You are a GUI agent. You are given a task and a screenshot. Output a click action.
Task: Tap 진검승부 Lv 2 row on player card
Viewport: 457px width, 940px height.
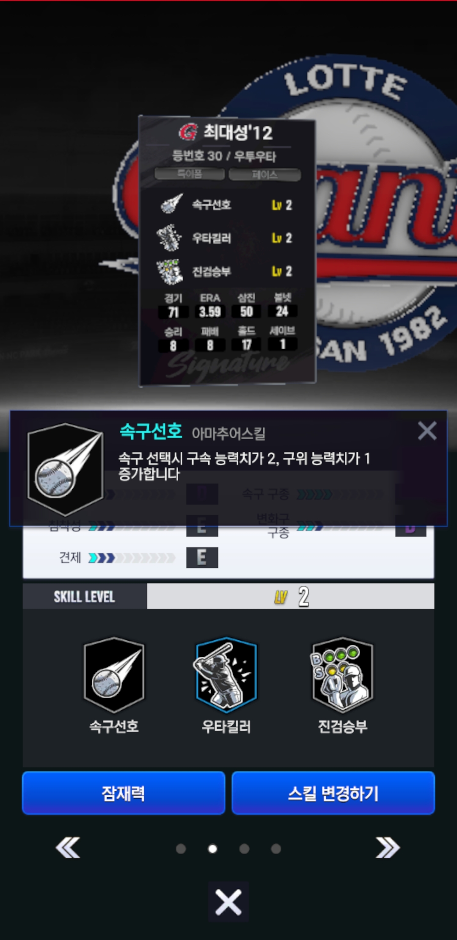click(x=227, y=271)
